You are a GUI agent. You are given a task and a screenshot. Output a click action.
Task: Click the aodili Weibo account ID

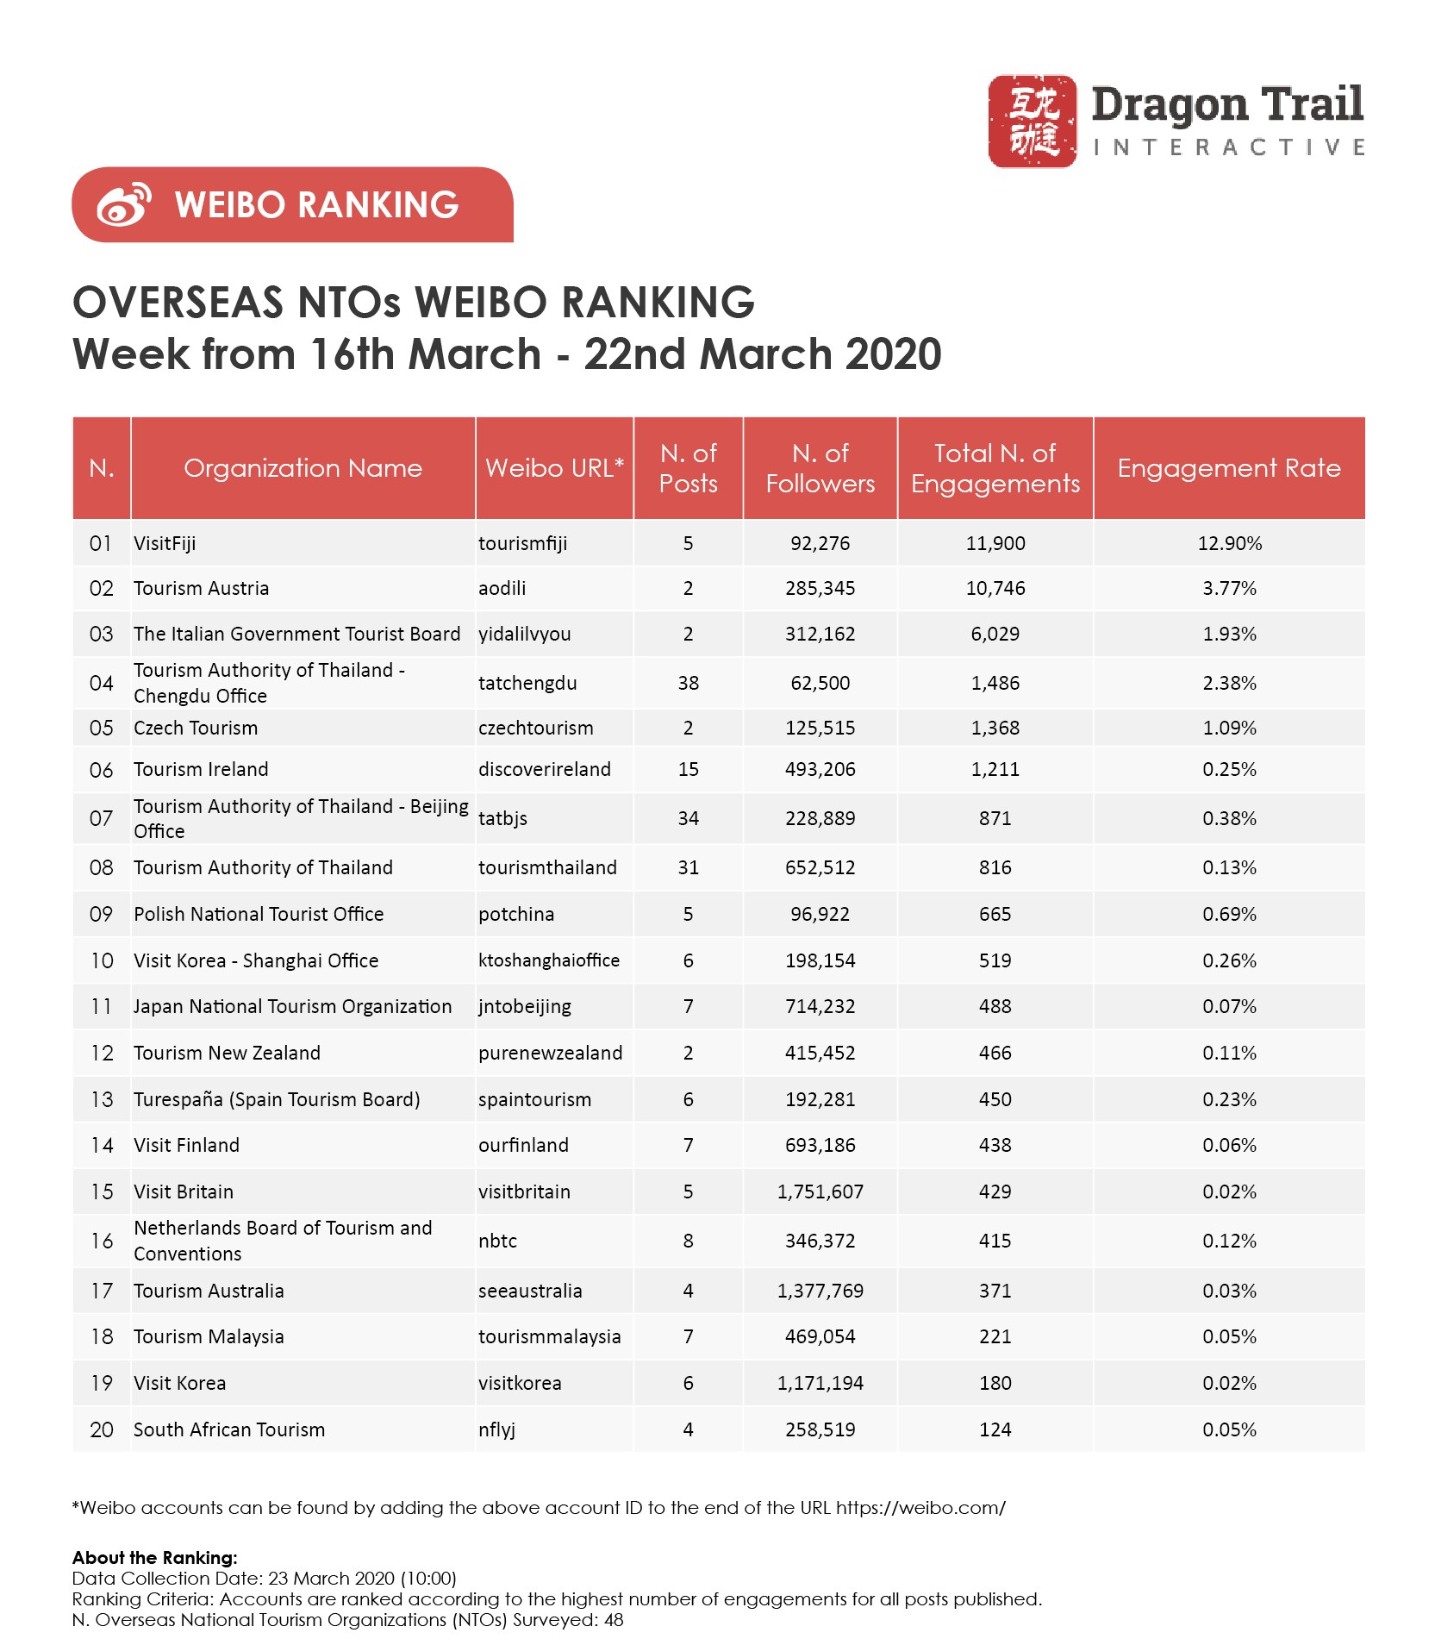tap(502, 588)
